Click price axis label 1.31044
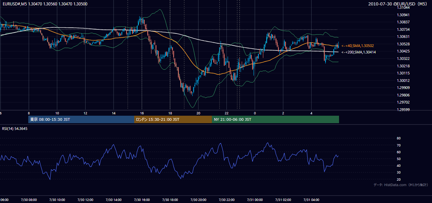This screenshot has height=203, width=432. 404,7
